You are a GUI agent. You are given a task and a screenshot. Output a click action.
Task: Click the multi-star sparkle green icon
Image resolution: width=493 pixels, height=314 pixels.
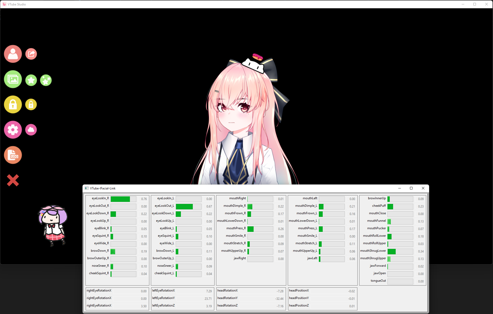tap(46, 80)
